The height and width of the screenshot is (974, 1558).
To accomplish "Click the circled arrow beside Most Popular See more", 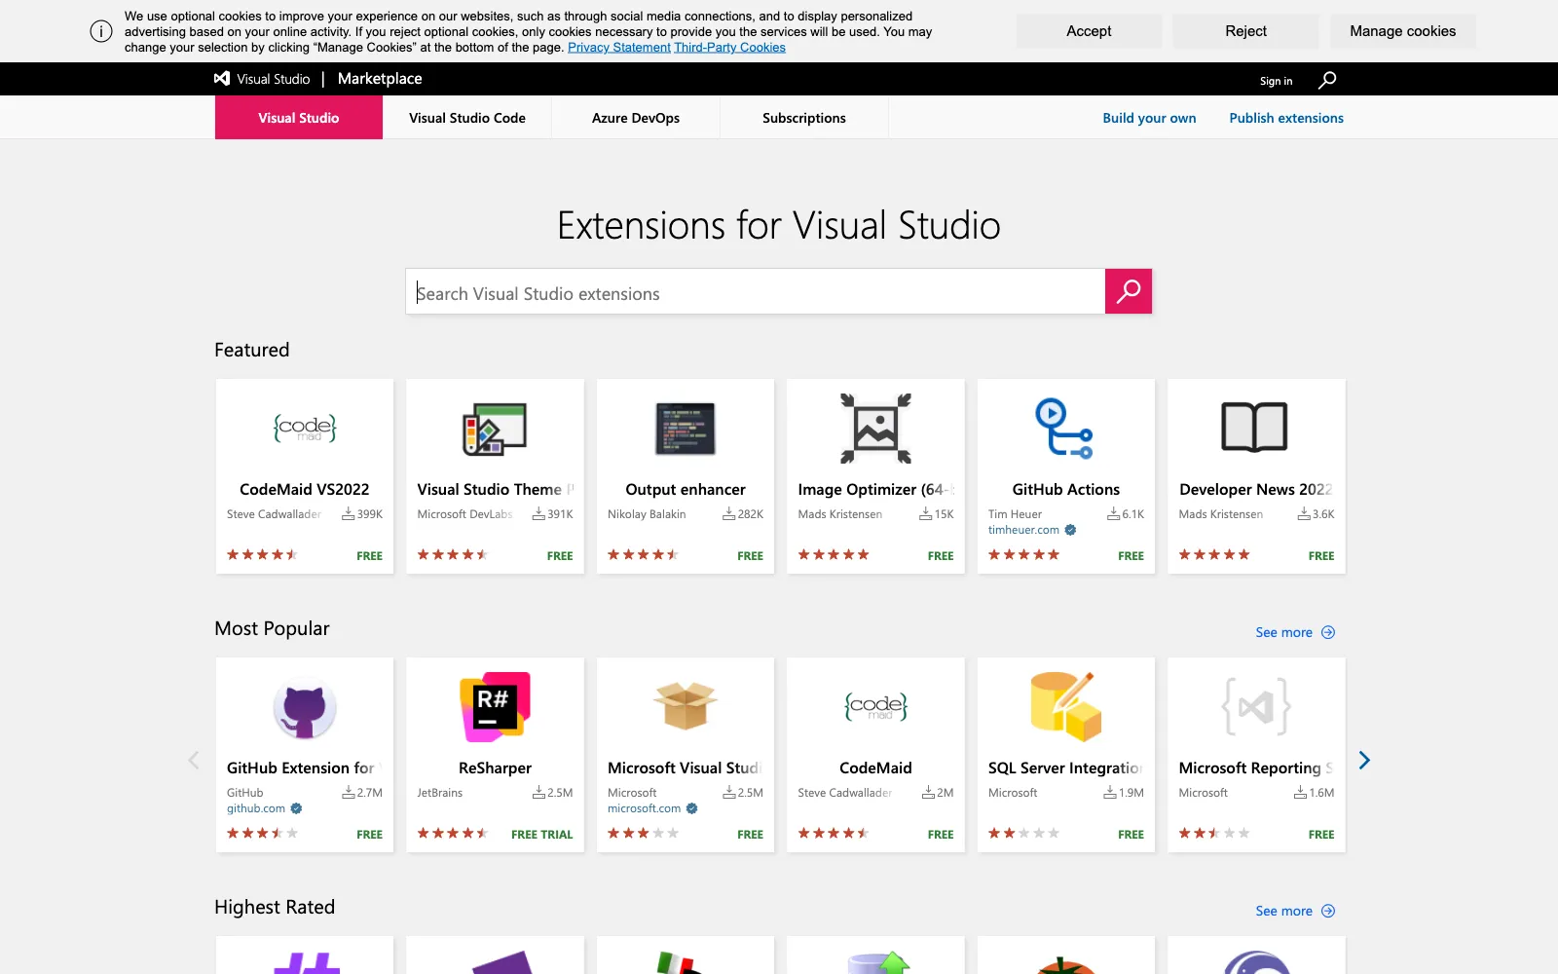I will pyautogui.click(x=1328, y=632).
